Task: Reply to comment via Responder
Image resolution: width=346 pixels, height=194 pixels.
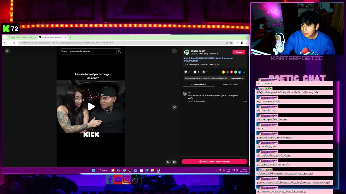Action: [201, 101]
